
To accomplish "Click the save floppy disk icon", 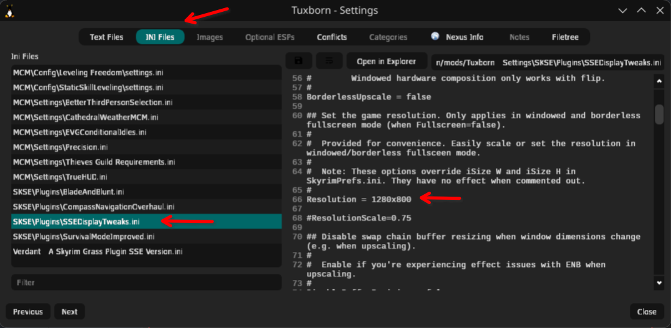I will click(x=299, y=61).
